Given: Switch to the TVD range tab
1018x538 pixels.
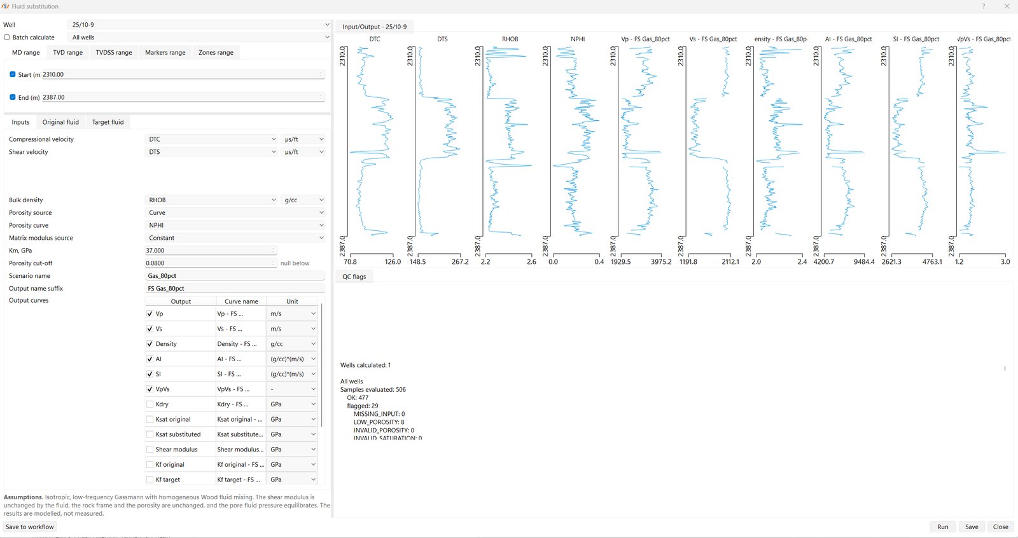Looking at the screenshot, I should click(x=68, y=53).
